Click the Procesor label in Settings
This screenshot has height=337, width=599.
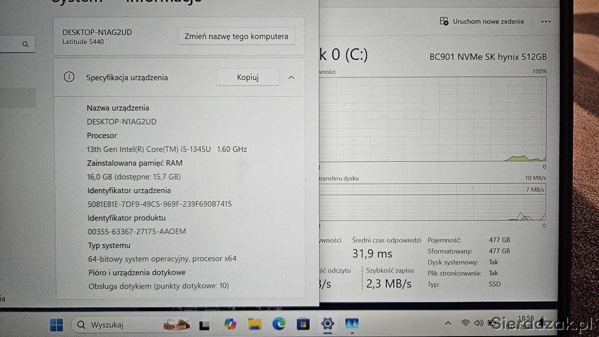(x=102, y=135)
